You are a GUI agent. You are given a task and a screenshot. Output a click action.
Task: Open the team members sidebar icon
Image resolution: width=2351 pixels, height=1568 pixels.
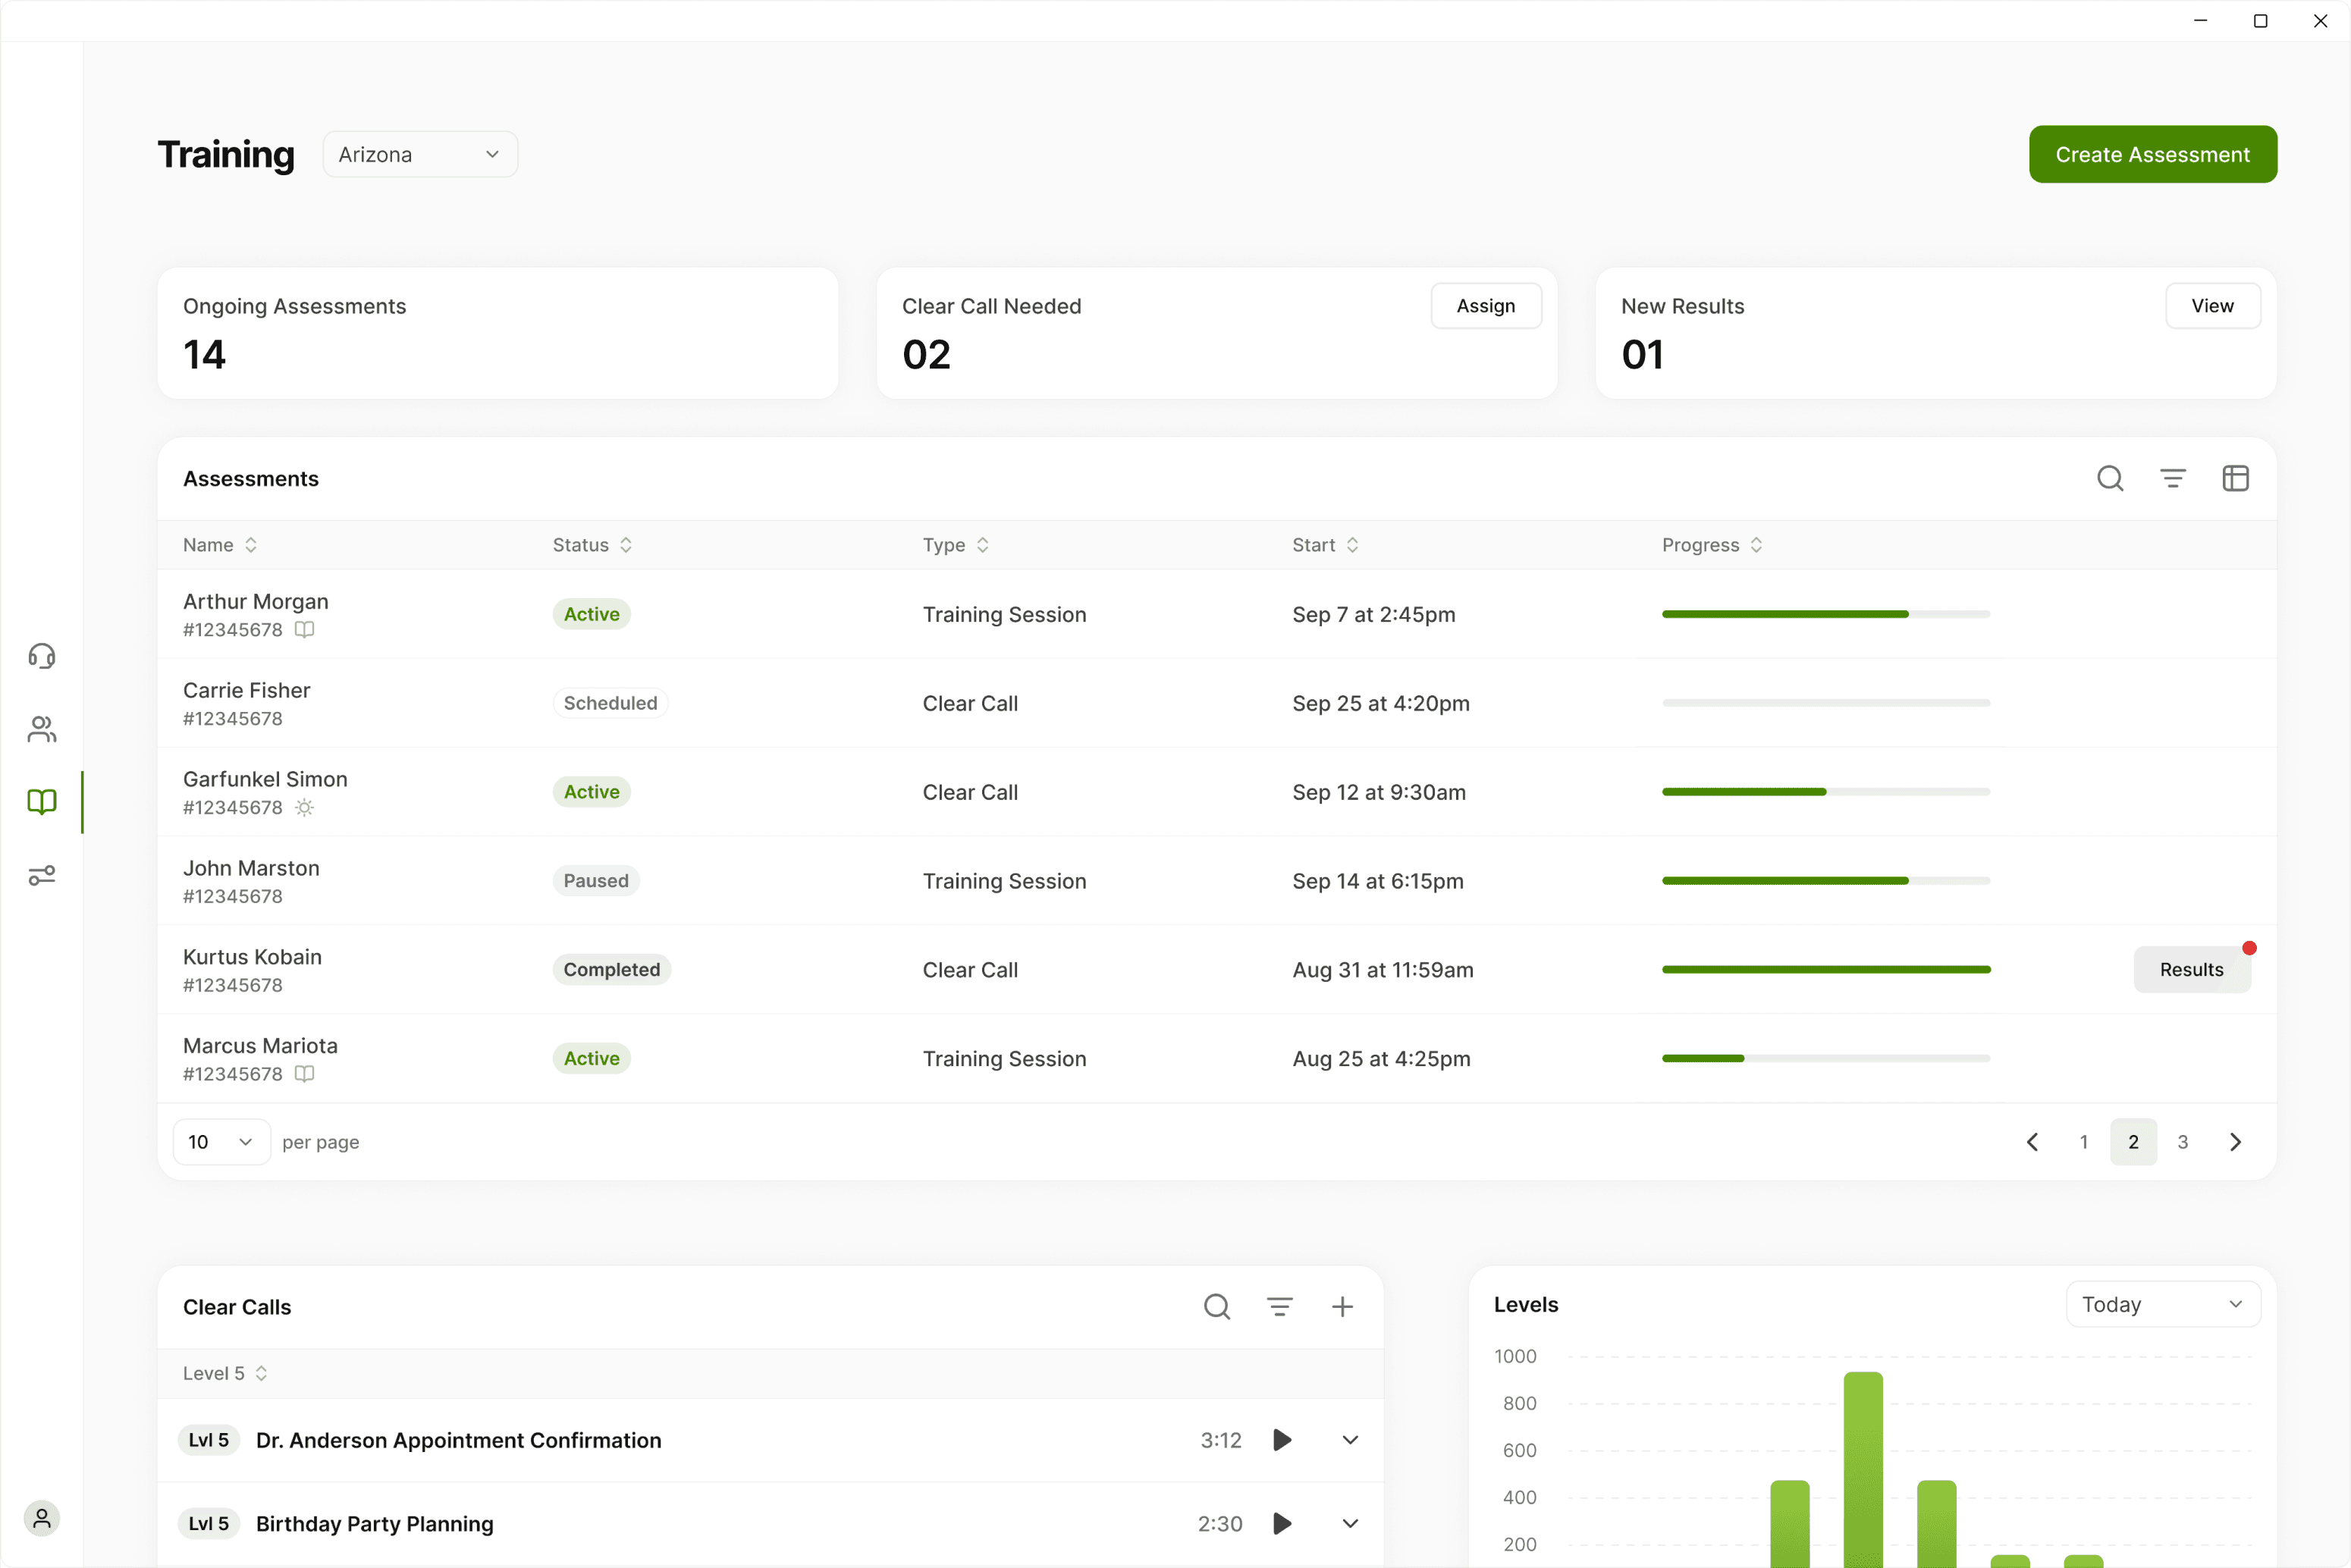click(x=41, y=729)
